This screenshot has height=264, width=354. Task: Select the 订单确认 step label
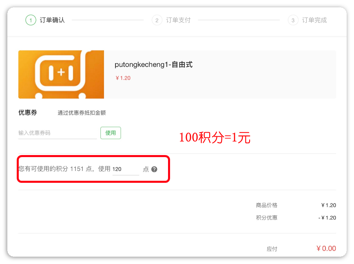[x=52, y=20]
